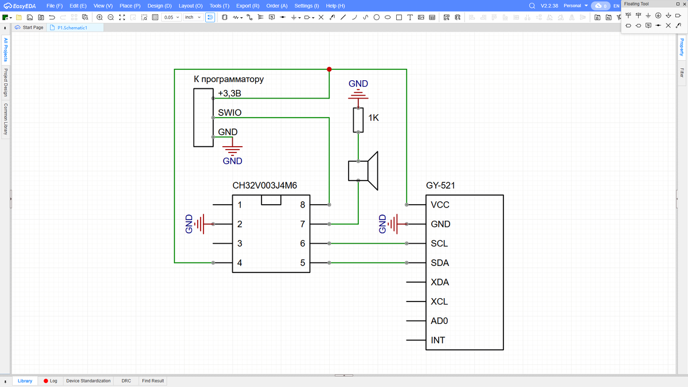The image size is (688, 387).
Task: Click the find magnifier-on-document toolbar icon
Action: (85, 17)
